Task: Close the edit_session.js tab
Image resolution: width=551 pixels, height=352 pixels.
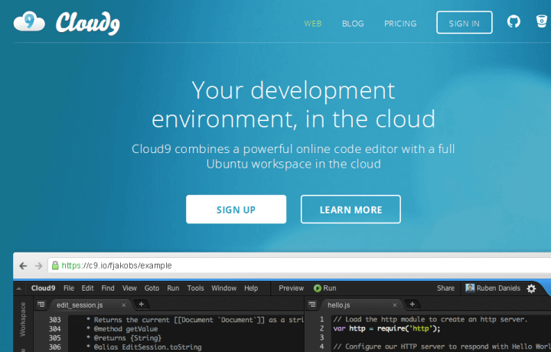Action: click(124, 305)
